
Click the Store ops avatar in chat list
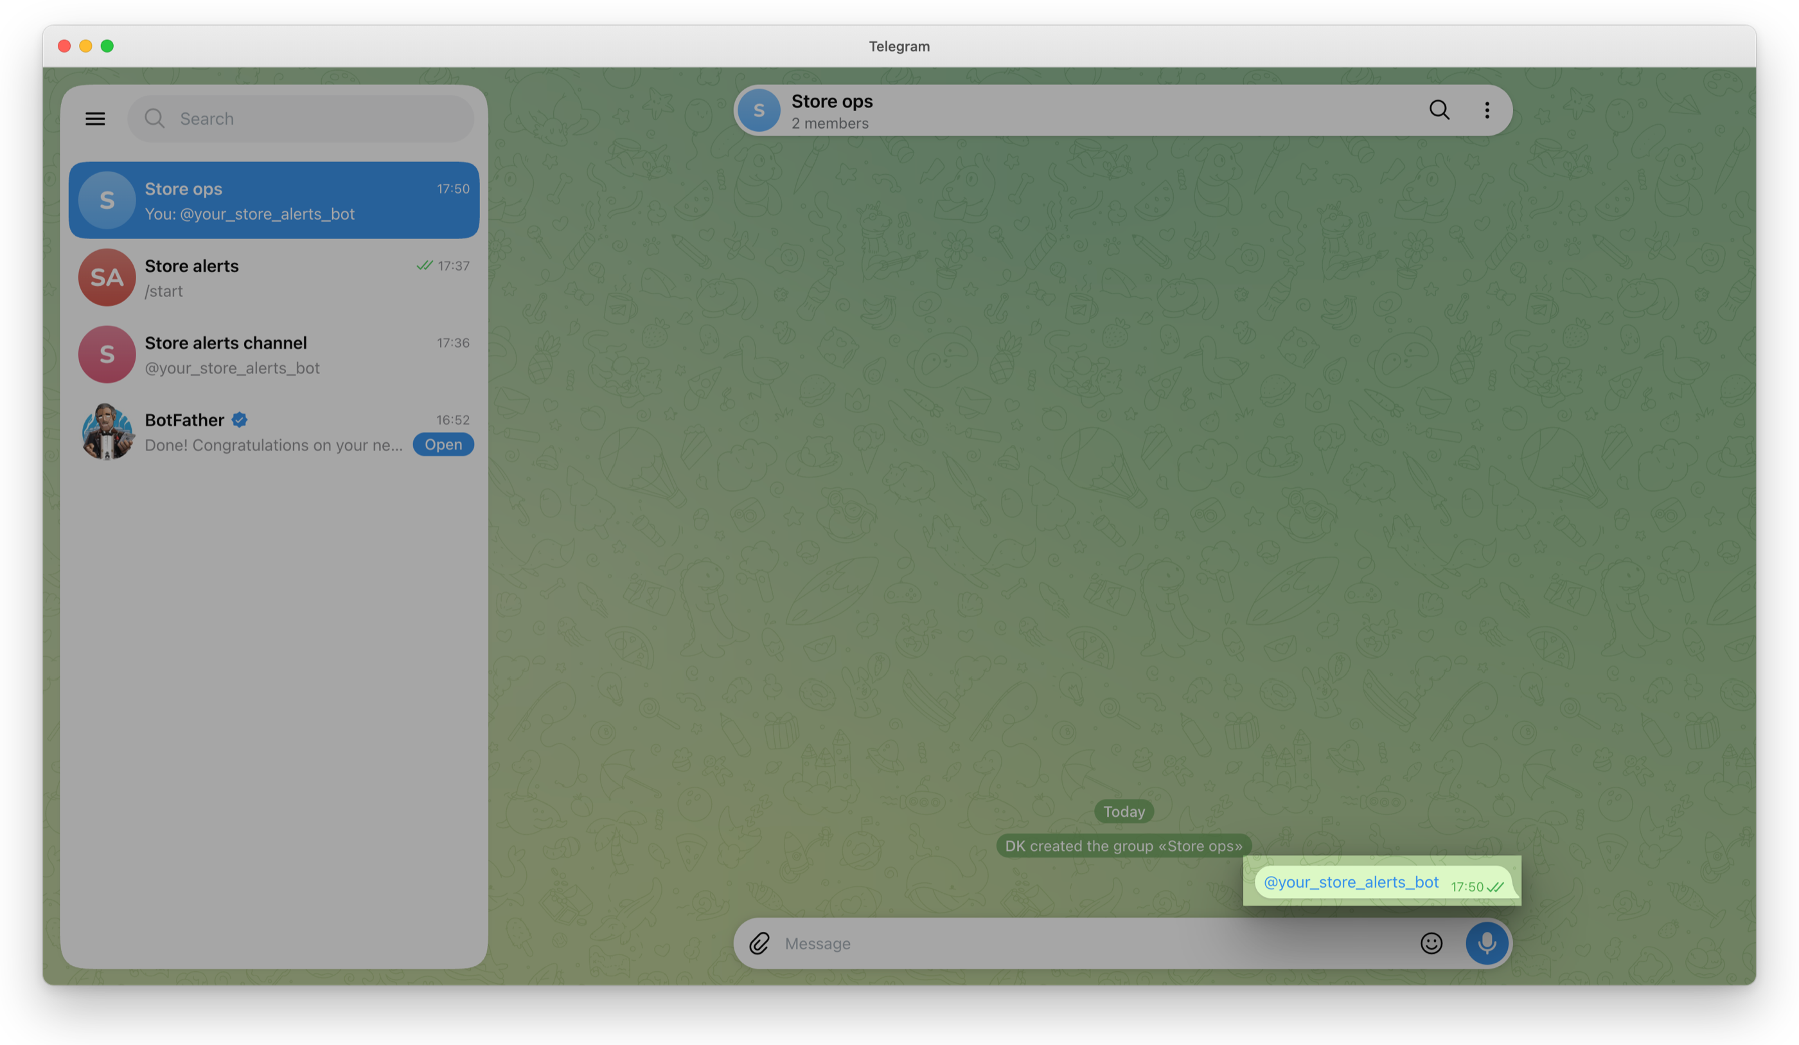[107, 200]
